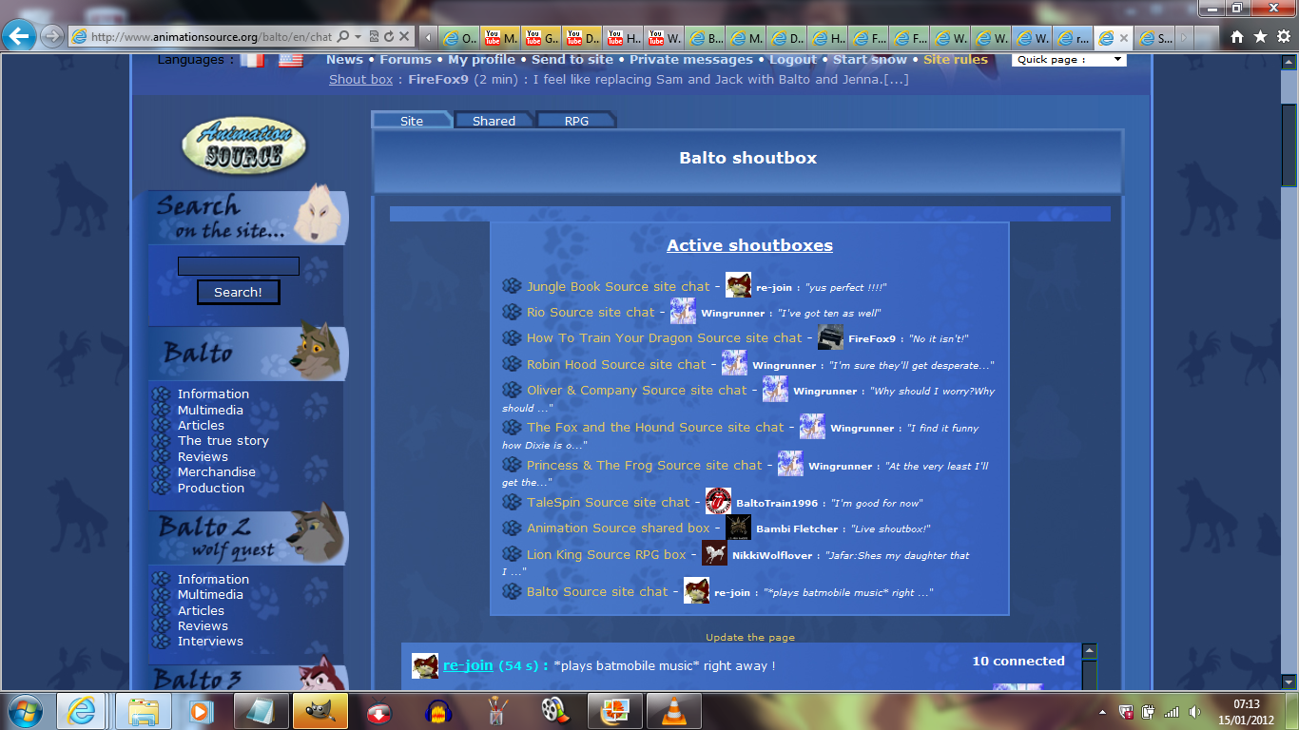
Task: Open the Shout box link in header
Action: pyautogui.click(x=360, y=79)
